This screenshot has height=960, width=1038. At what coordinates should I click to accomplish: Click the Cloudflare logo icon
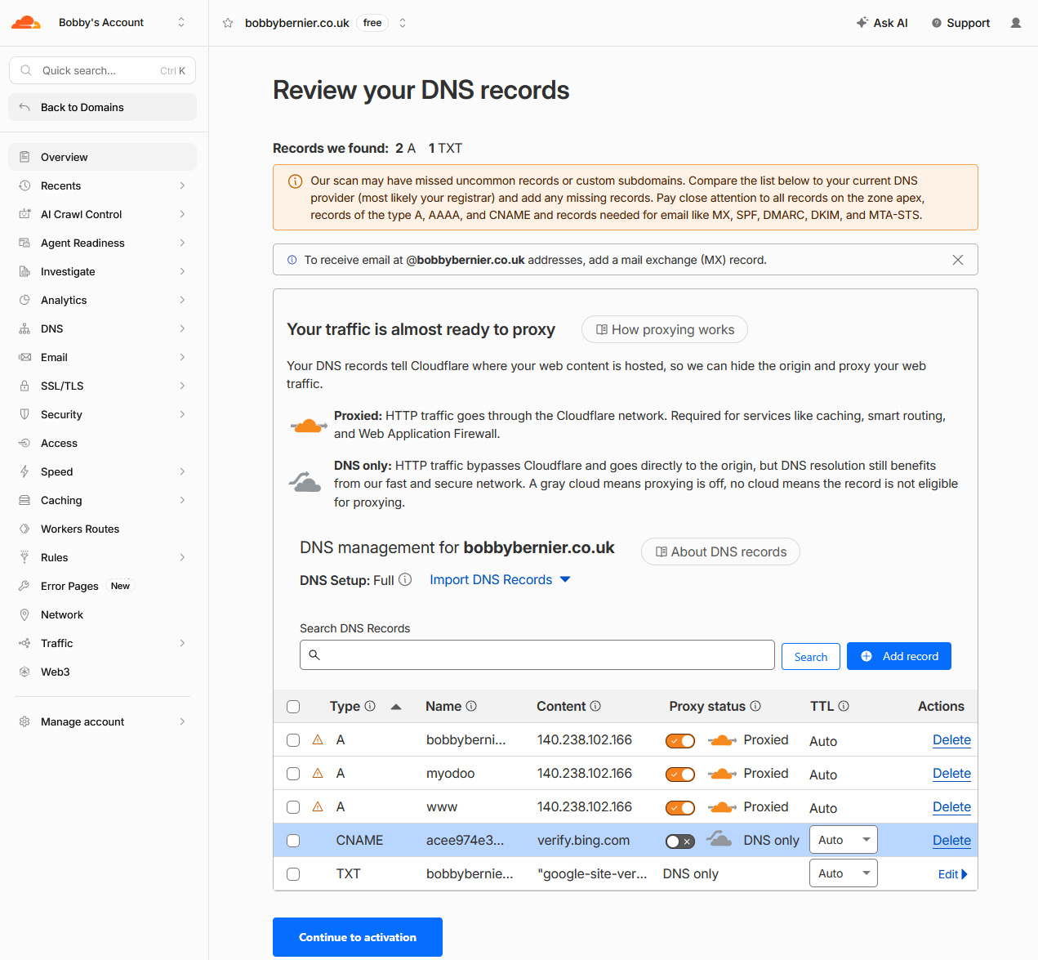26,23
